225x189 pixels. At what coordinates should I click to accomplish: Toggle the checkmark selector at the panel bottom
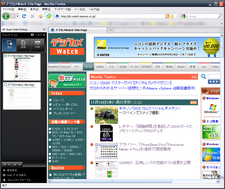(x=15, y=165)
